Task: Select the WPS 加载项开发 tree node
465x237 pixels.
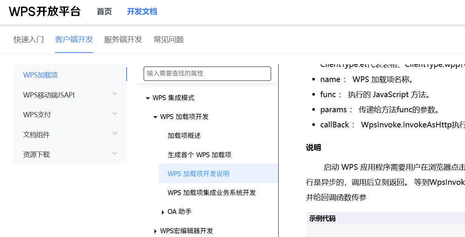Action: coord(184,117)
